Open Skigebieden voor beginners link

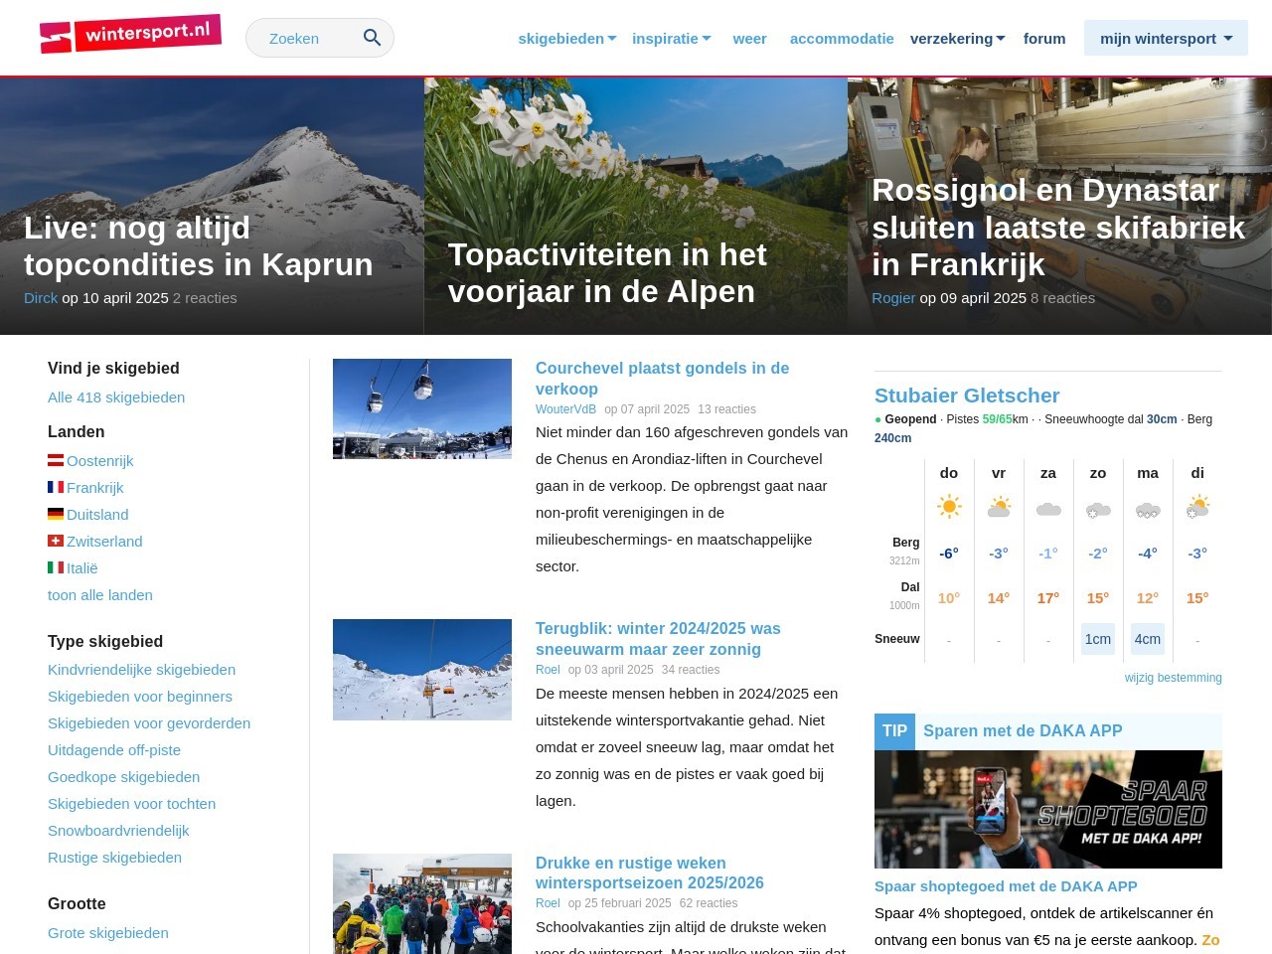[x=140, y=696]
